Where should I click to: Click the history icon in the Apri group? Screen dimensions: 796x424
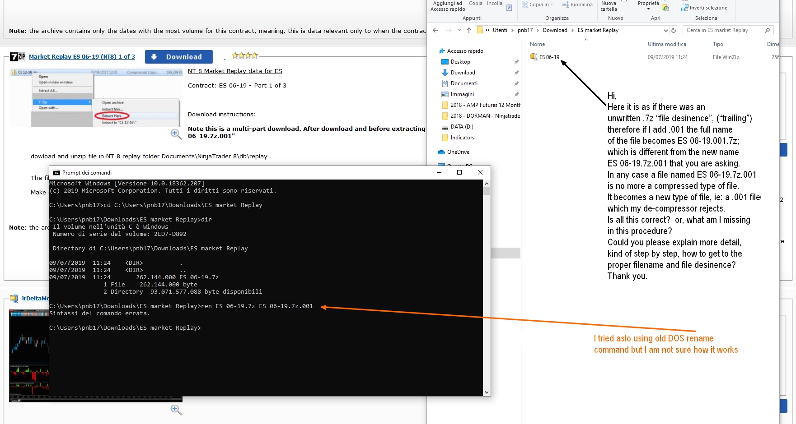pos(665,8)
